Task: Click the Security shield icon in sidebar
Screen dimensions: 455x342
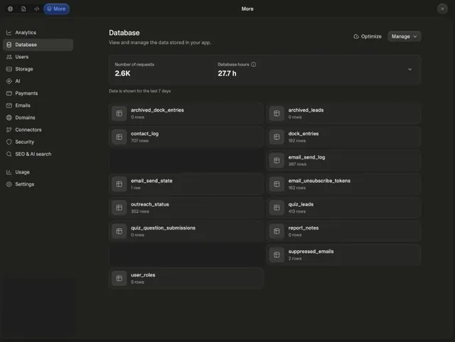Action: pos(9,142)
